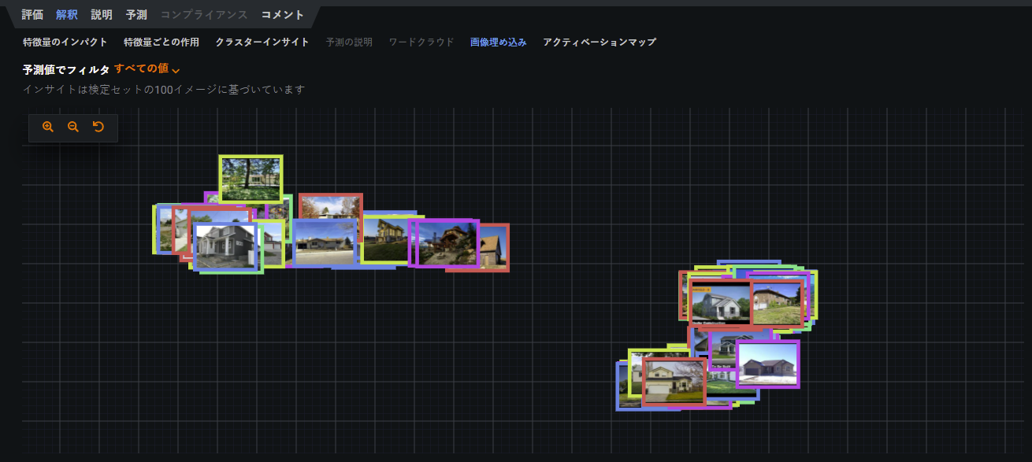
Task: Open the 評価 tab
Action: point(32,15)
